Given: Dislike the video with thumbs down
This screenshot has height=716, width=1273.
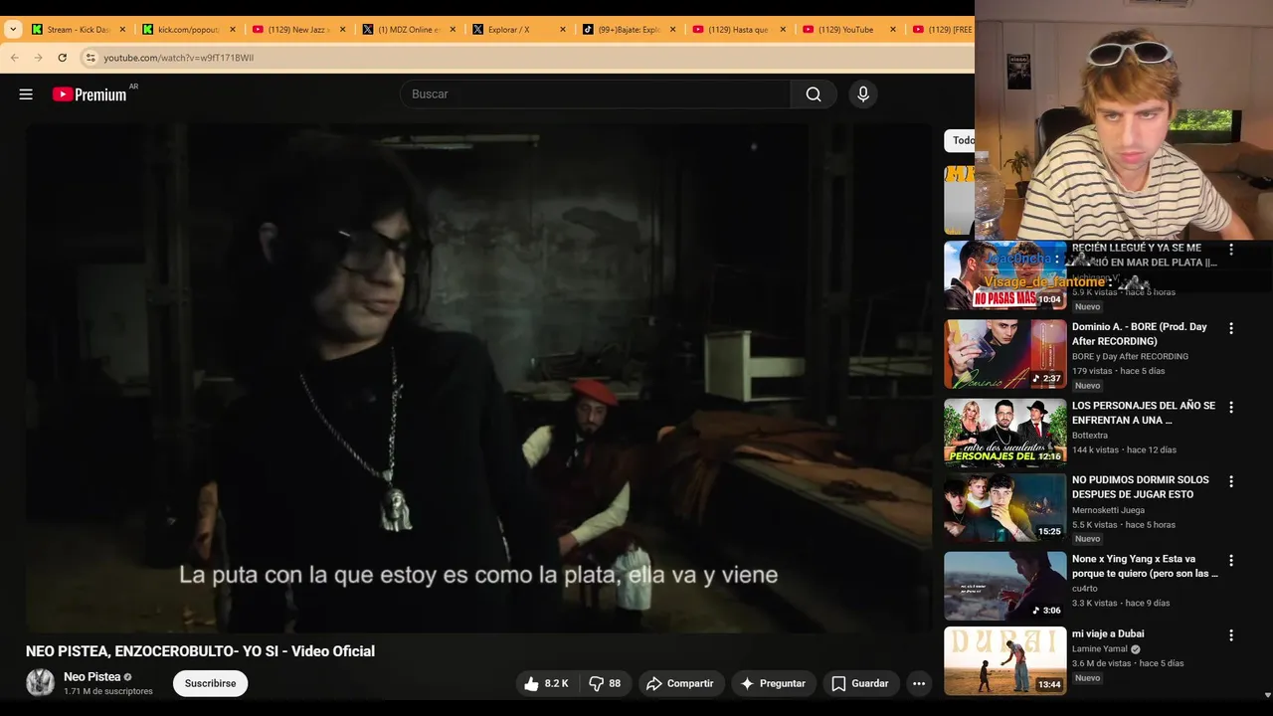Looking at the screenshot, I should point(605,683).
